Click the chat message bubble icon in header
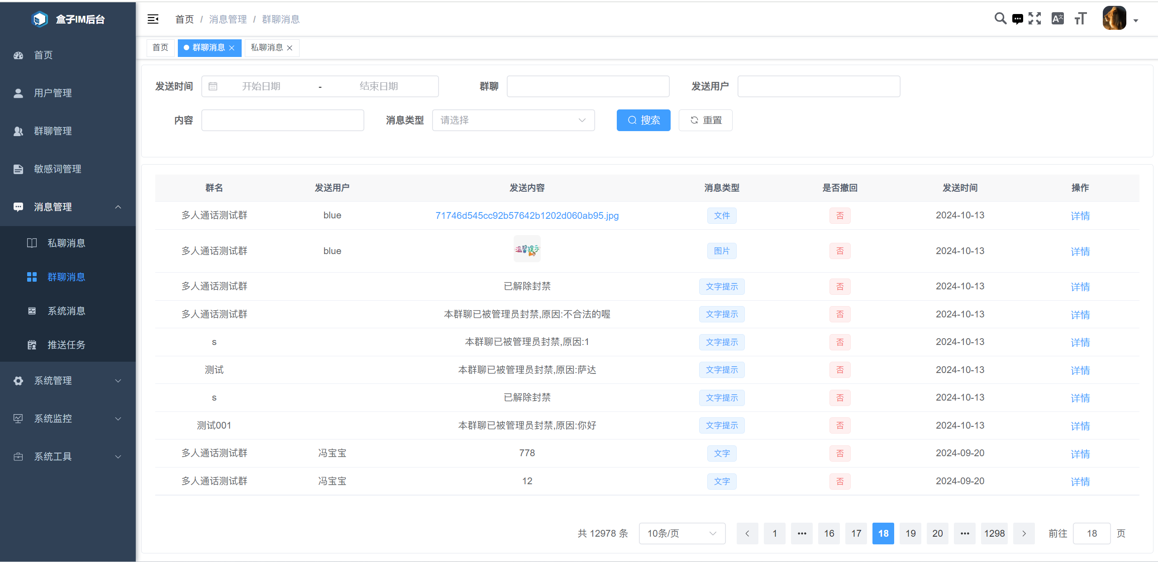Viewport: 1158px width, 562px height. point(1017,19)
